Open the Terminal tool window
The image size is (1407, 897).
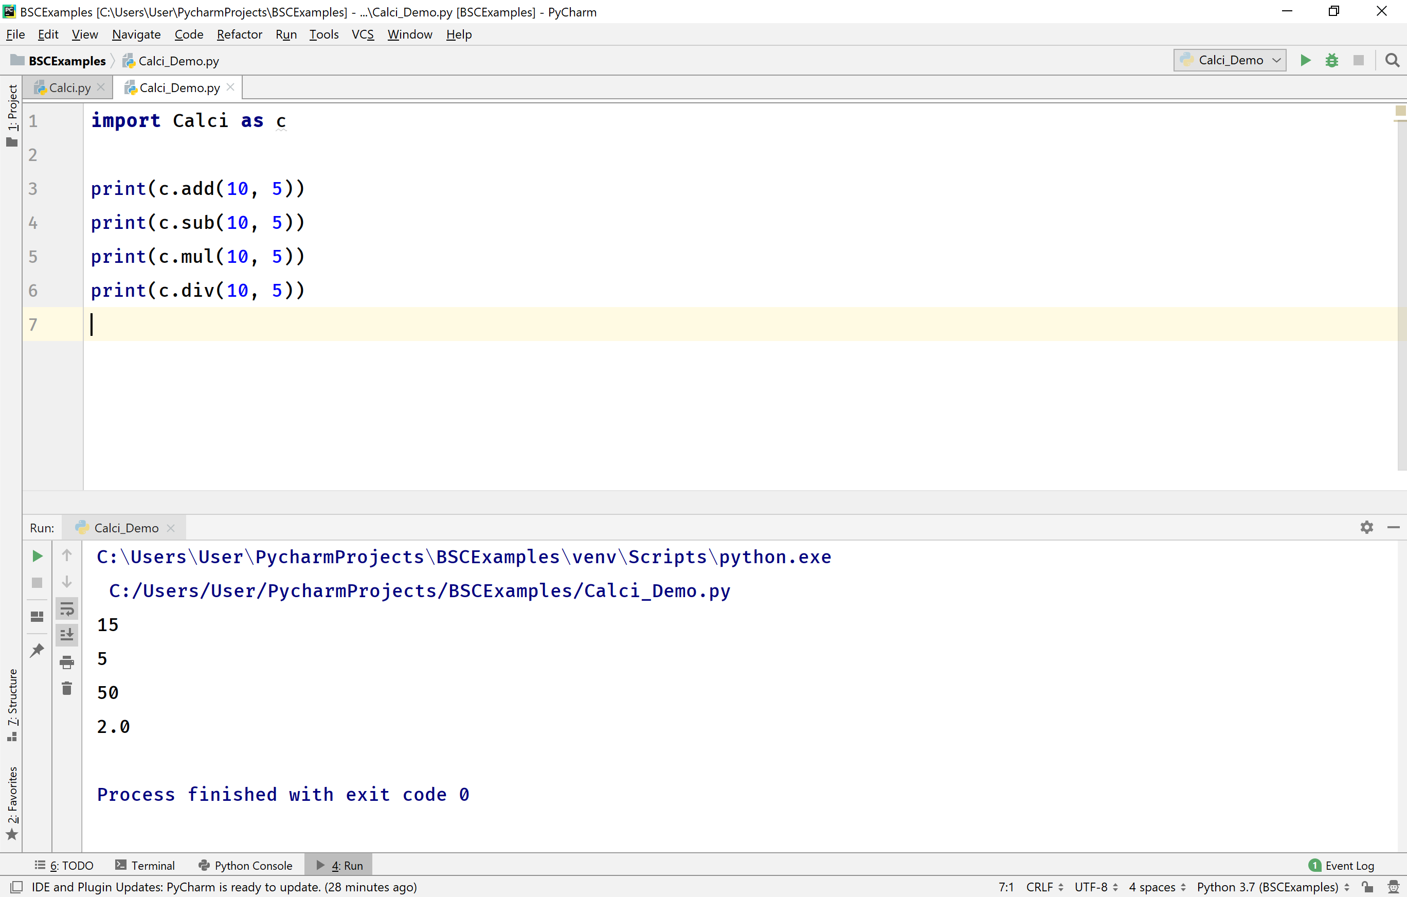click(x=153, y=865)
